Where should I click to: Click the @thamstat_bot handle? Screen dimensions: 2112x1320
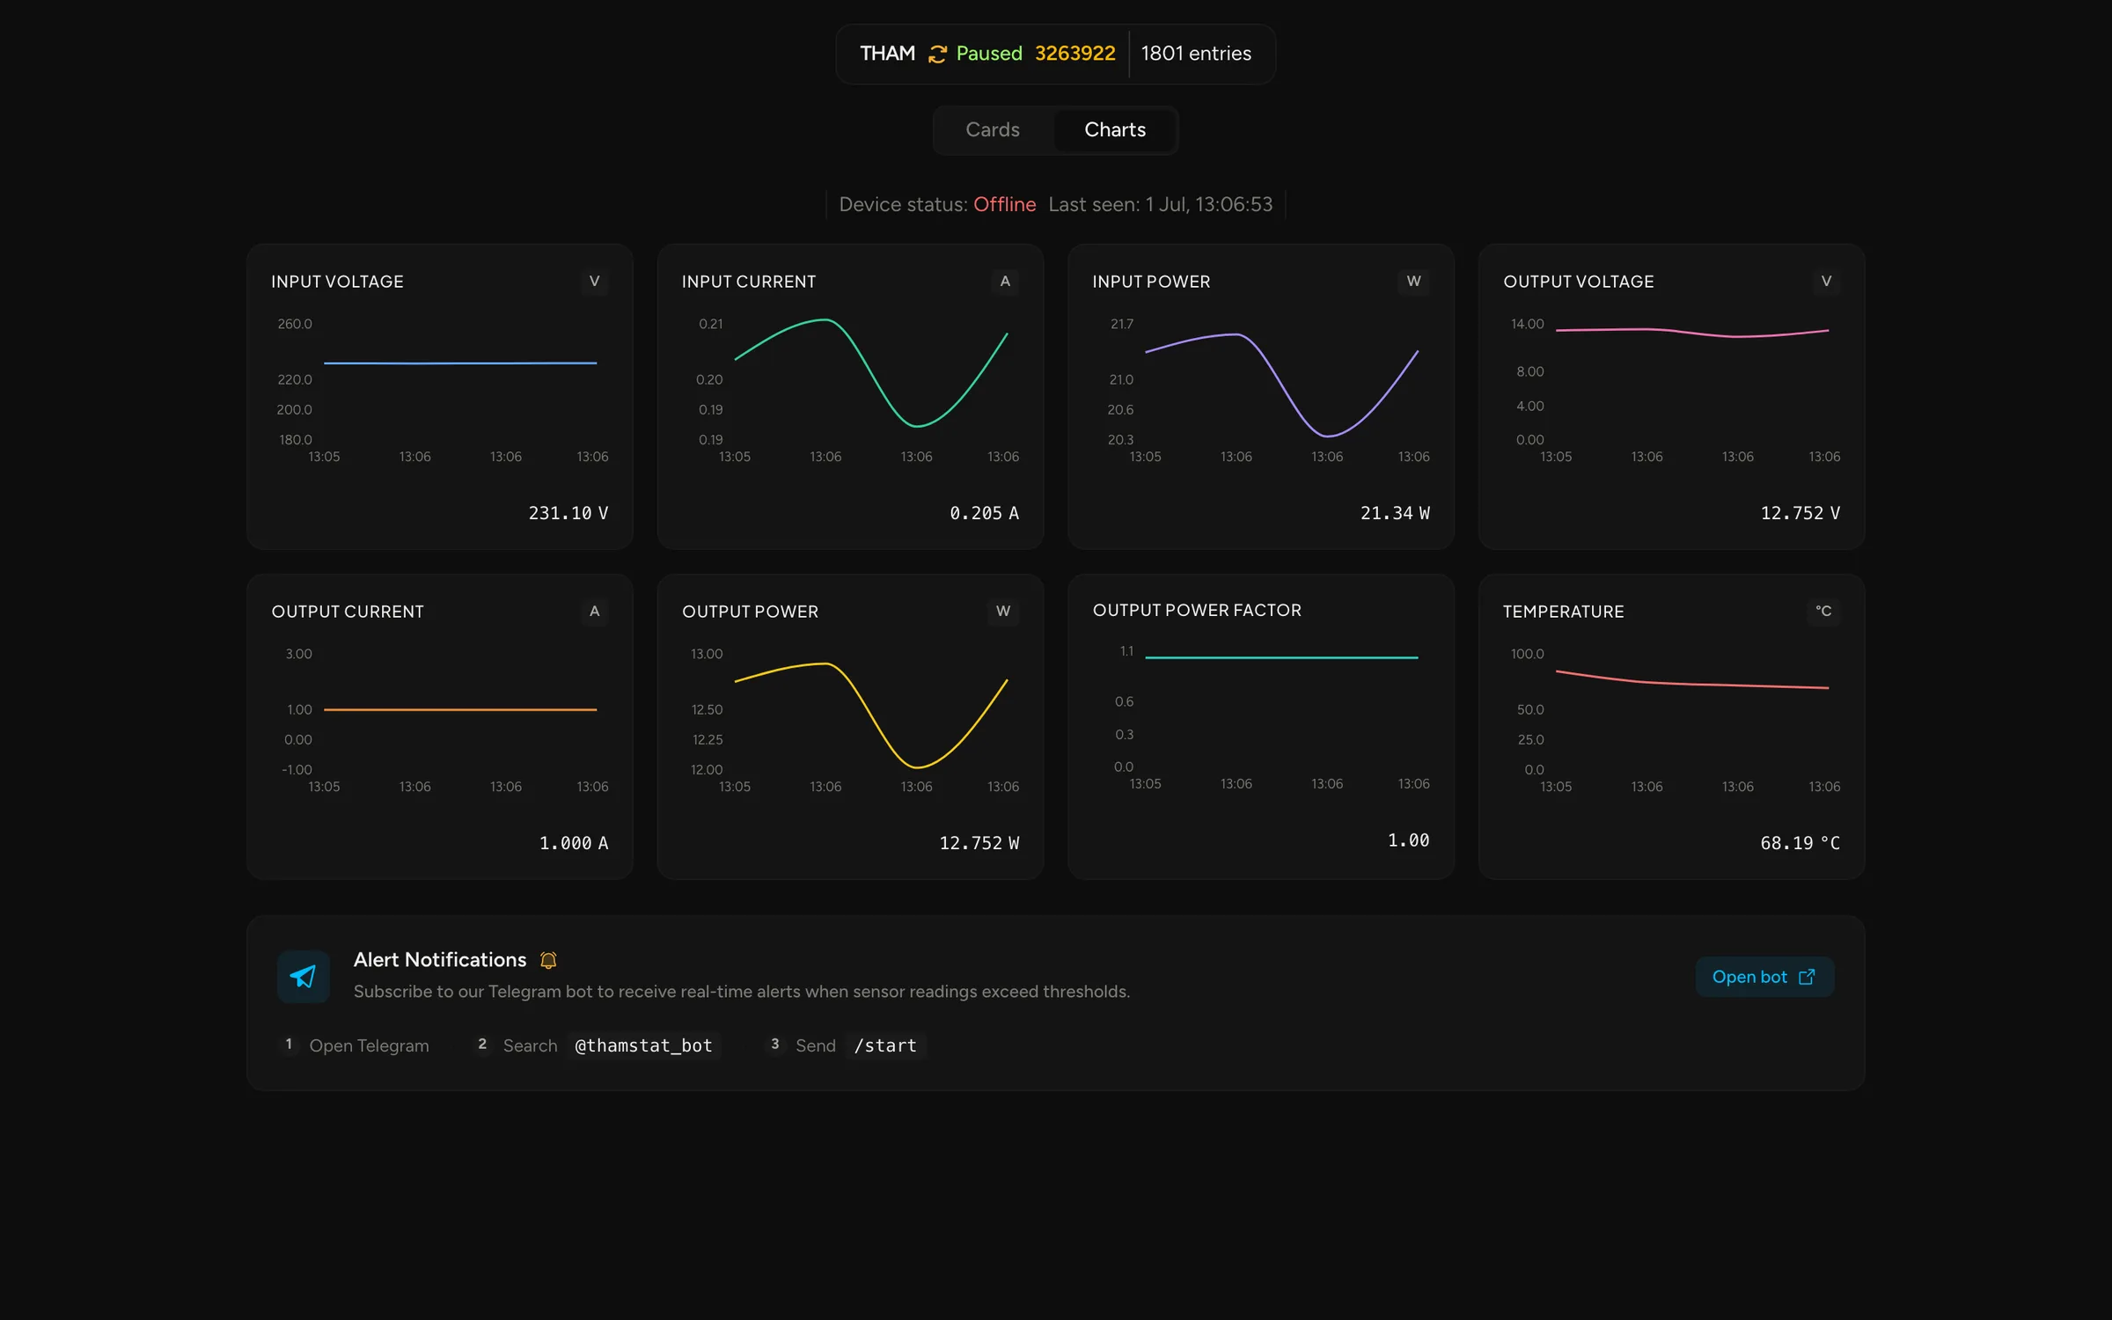(x=643, y=1045)
